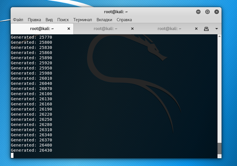Viewport: 237px width, 166px height.
Task: Click the line 'Generated: 25890'
Action: (31, 58)
